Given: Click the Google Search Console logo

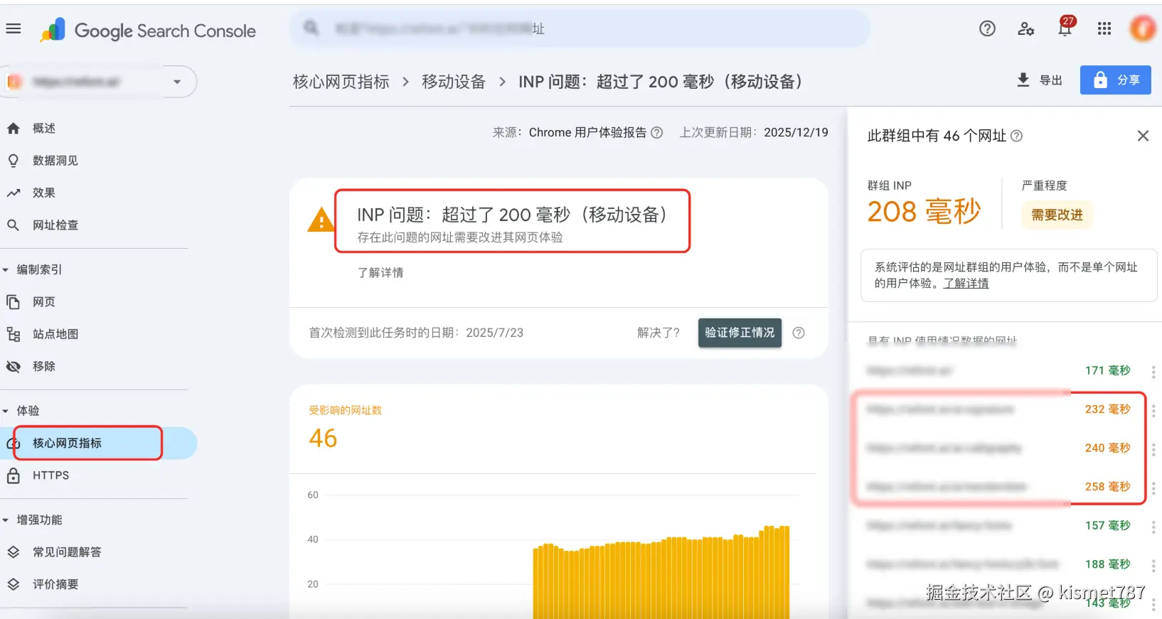Looking at the screenshot, I should coord(149,31).
